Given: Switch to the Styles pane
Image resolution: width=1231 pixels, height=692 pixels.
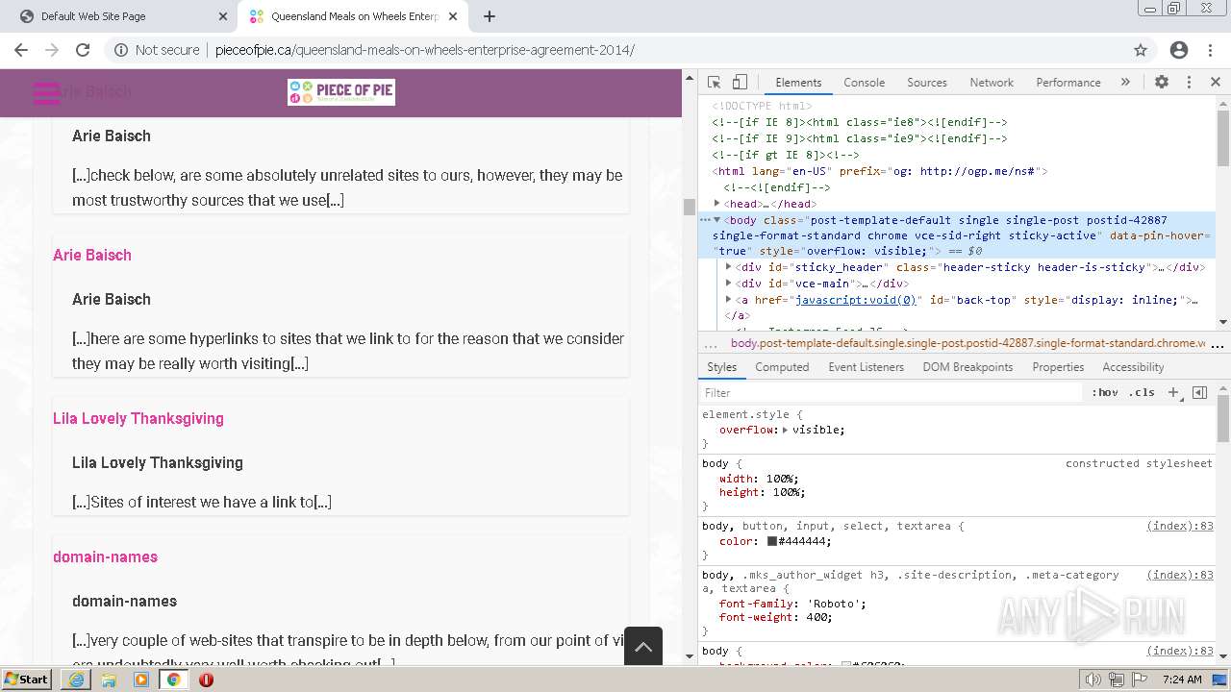Looking at the screenshot, I should (721, 367).
